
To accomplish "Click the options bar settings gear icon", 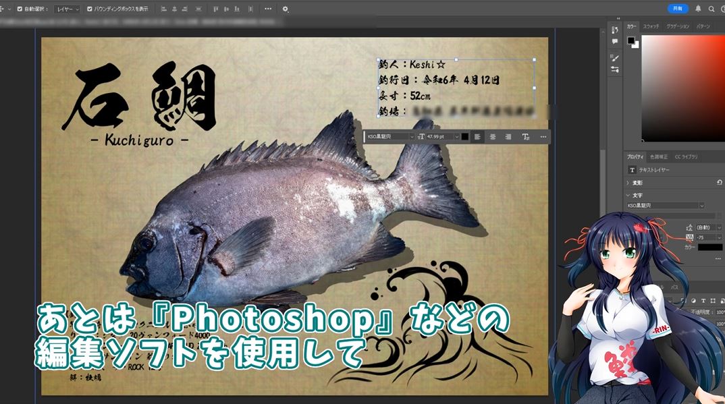I will 286,9.
